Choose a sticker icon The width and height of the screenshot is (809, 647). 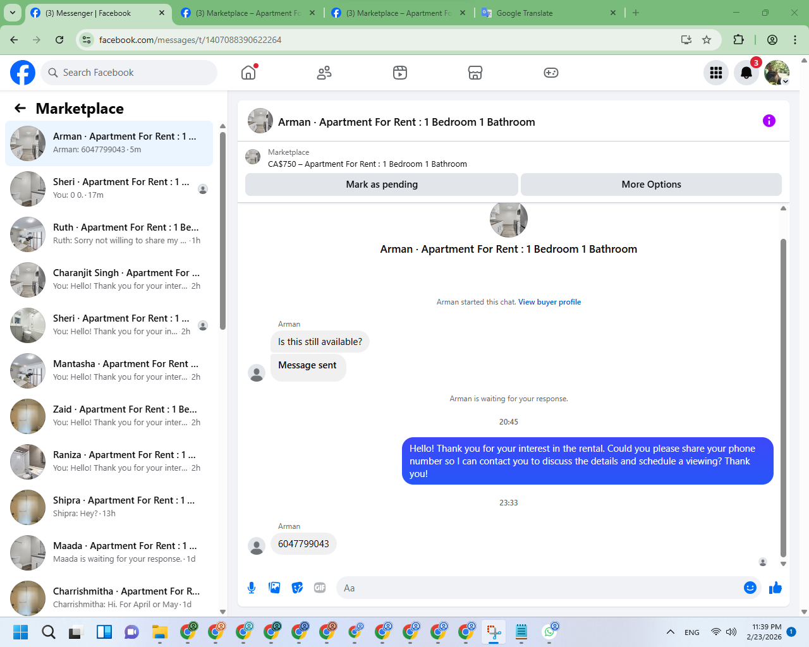(x=297, y=588)
